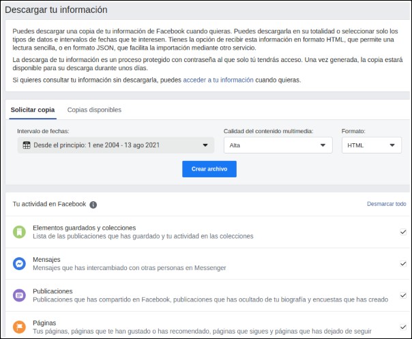
Task: Uncheck the Mensajes checkbox
Action: click(x=403, y=263)
